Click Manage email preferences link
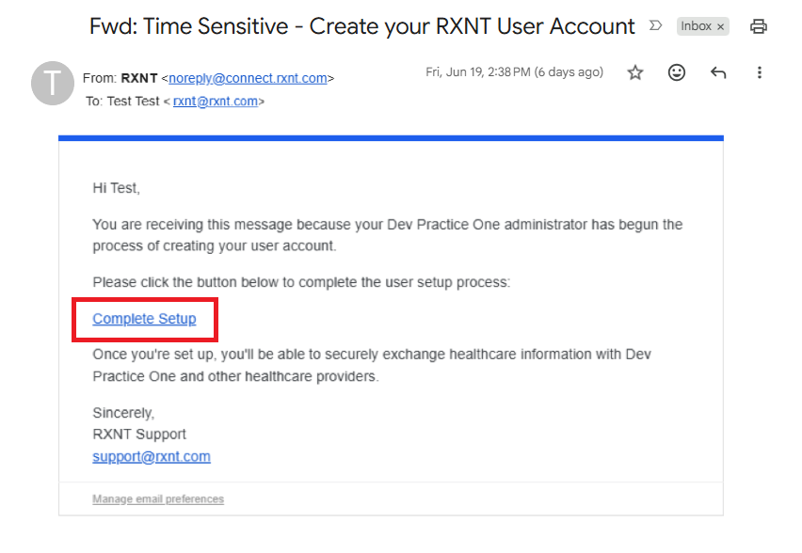Image resolution: width=802 pixels, height=553 pixels. click(x=158, y=498)
